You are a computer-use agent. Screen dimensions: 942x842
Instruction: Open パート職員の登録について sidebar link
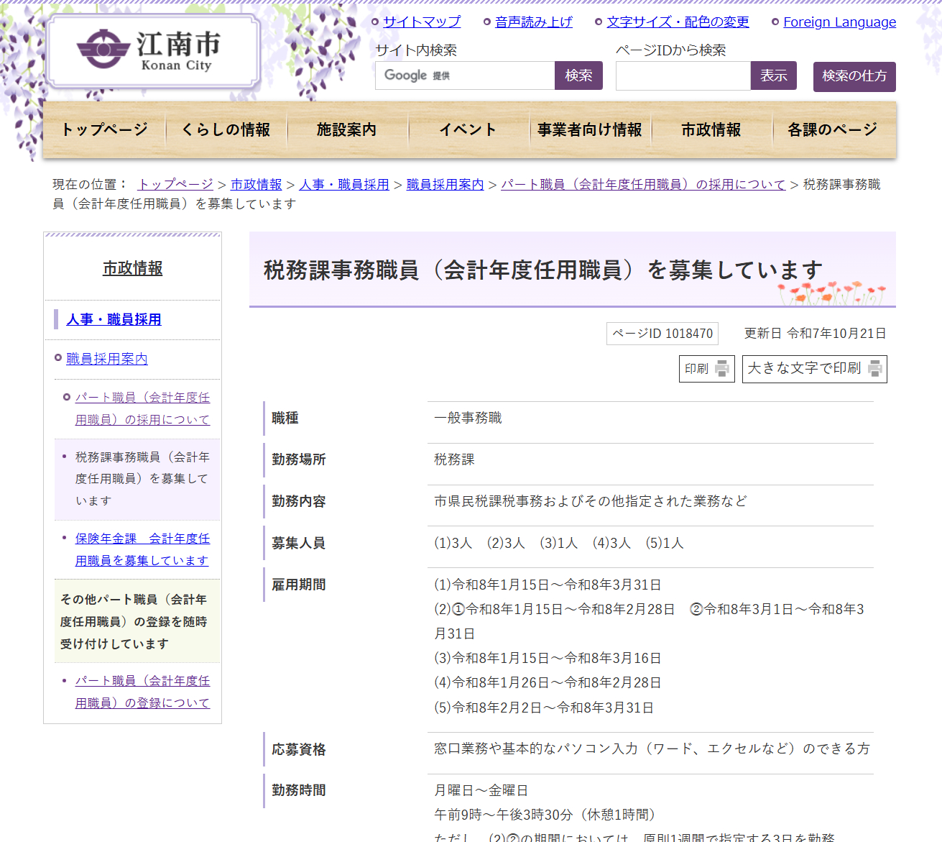[142, 692]
